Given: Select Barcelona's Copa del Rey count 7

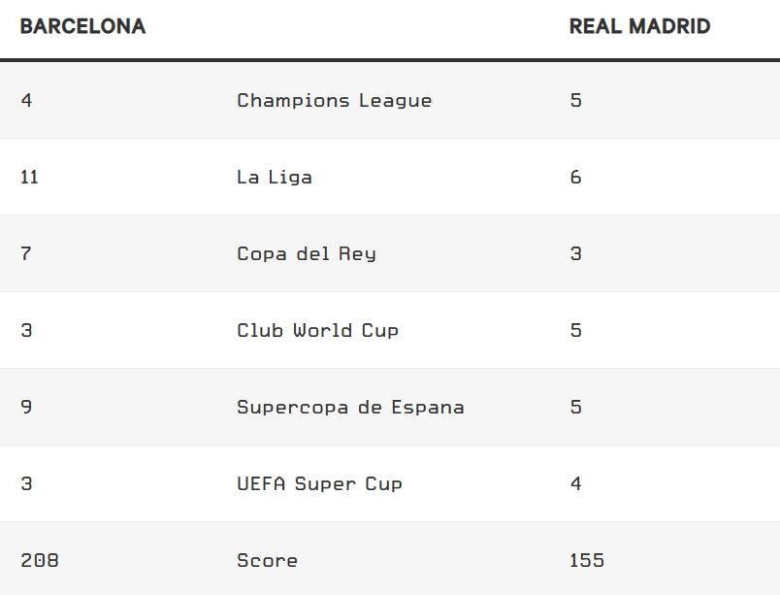Looking at the screenshot, I should pos(26,253).
